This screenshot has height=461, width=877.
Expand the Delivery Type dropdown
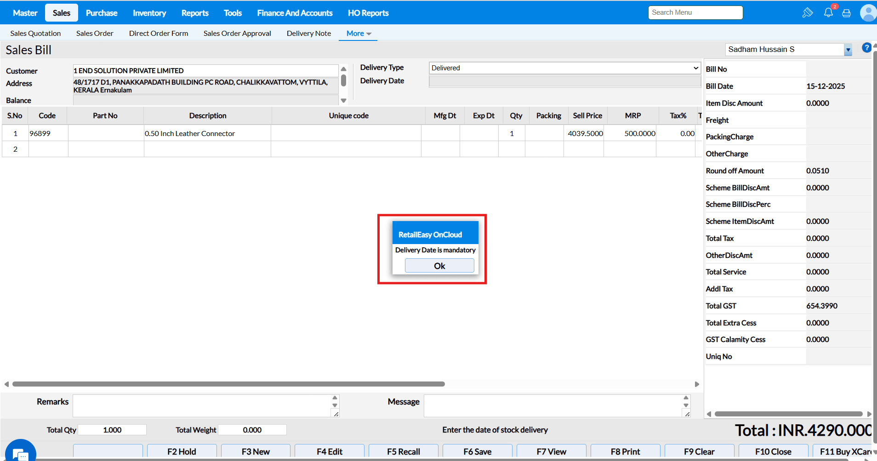pos(564,68)
